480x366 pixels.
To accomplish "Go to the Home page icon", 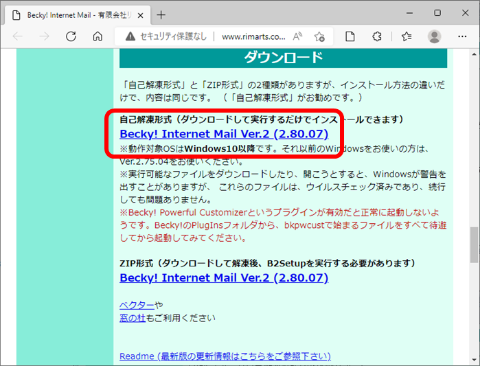I will [x=98, y=36].
